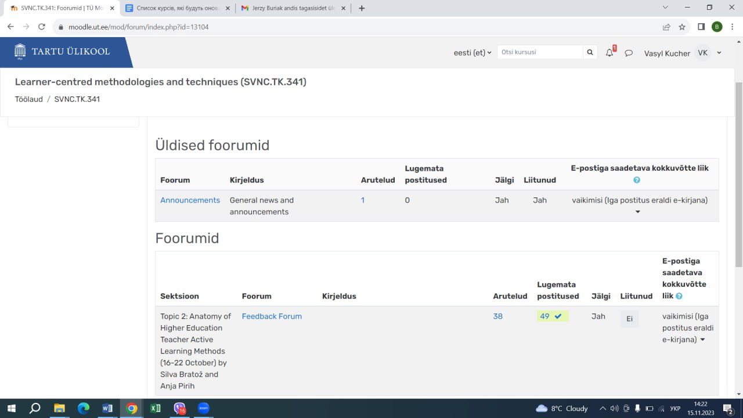
Task: Open the eesti (et) language dropdown
Action: click(472, 53)
